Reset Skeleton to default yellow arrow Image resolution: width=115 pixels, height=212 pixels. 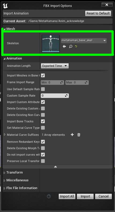tap(76, 46)
